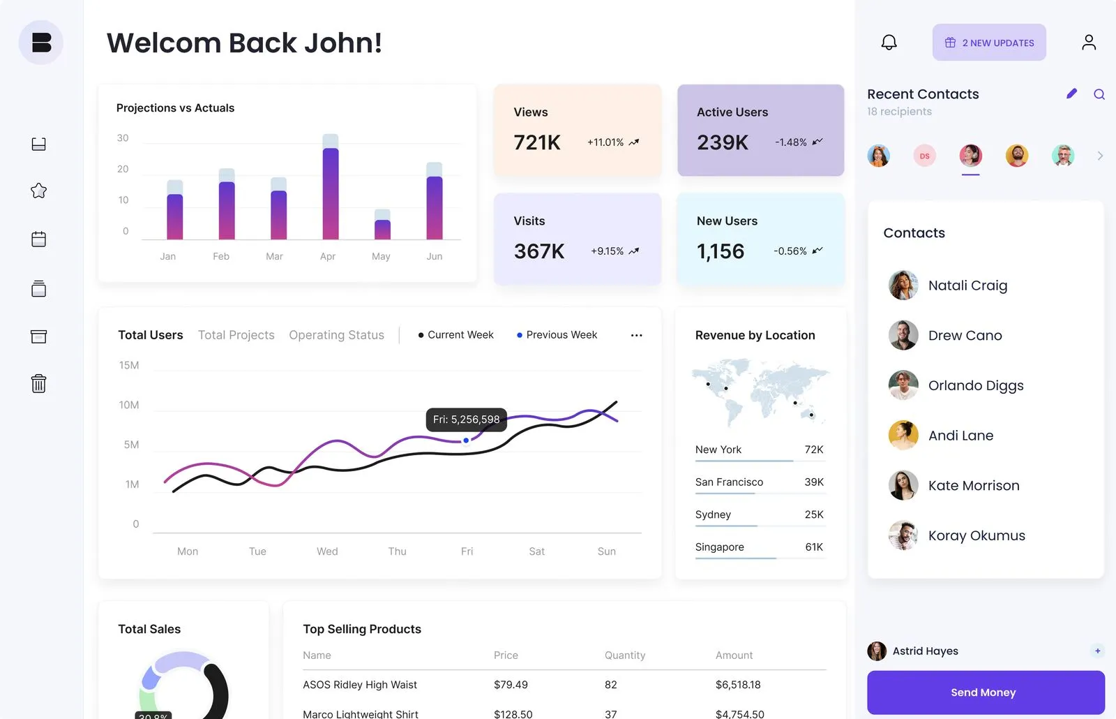Select the DS recent contact avatar
The image size is (1116, 719).
pos(924,155)
